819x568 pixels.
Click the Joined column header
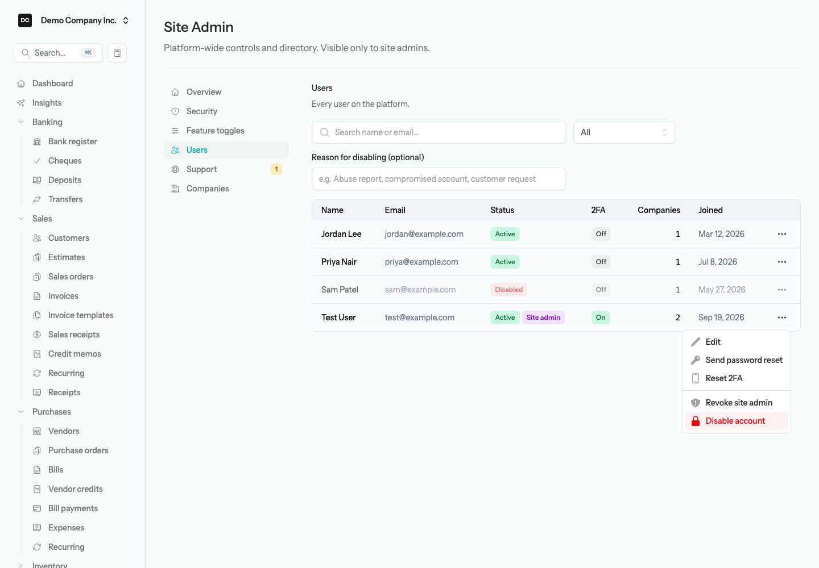tap(710, 210)
